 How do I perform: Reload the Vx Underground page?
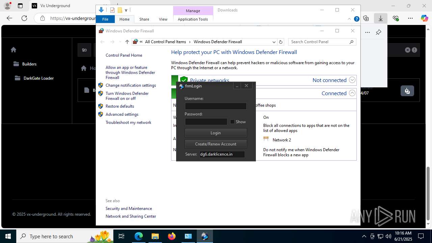[x=24, y=18]
